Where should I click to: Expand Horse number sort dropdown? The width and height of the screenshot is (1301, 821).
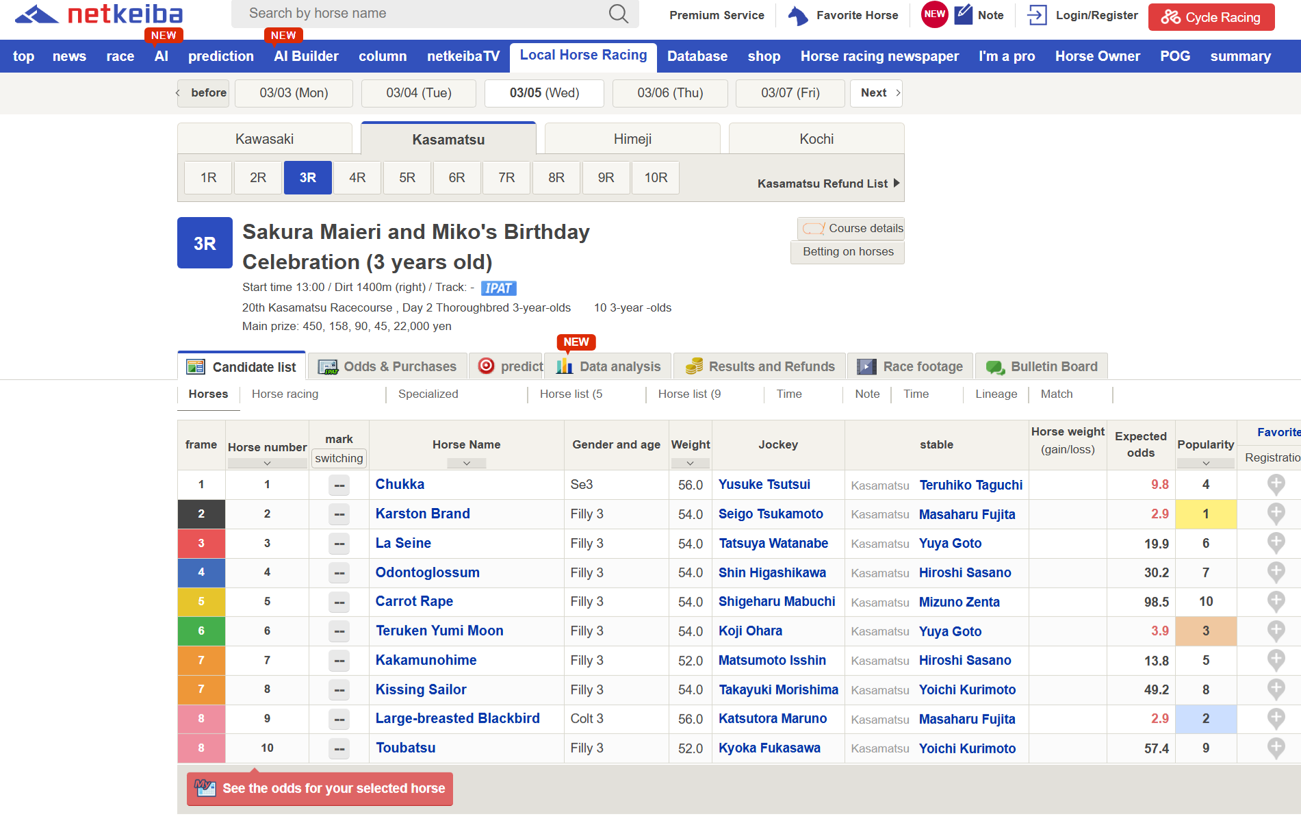[x=267, y=464]
